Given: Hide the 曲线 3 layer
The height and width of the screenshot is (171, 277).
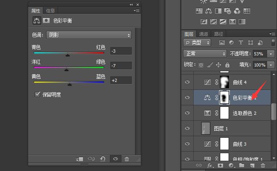Looking at the screenshot, I should point(187,144).
